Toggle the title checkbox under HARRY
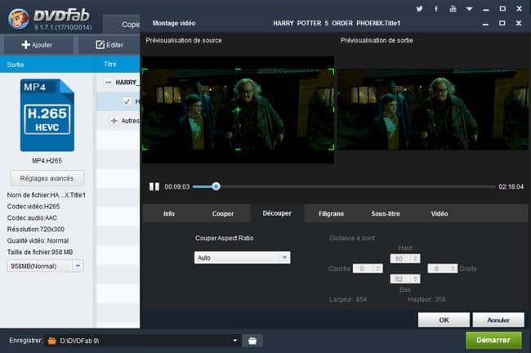Screen dimensions: 531x353 click(127, 101)
